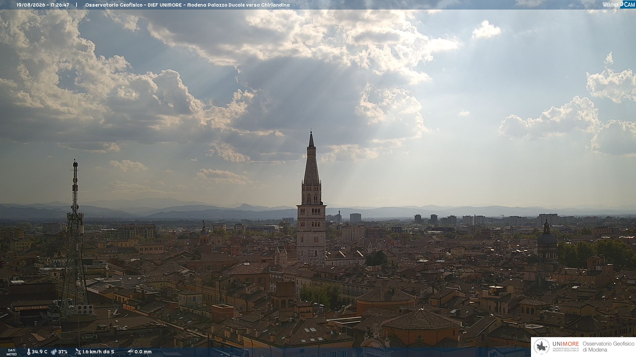This screenshot has height=357, width=636.
Task: Click the camera lens in WeatherCam logo
Action: pyautogui.click(x=621, y=4)
